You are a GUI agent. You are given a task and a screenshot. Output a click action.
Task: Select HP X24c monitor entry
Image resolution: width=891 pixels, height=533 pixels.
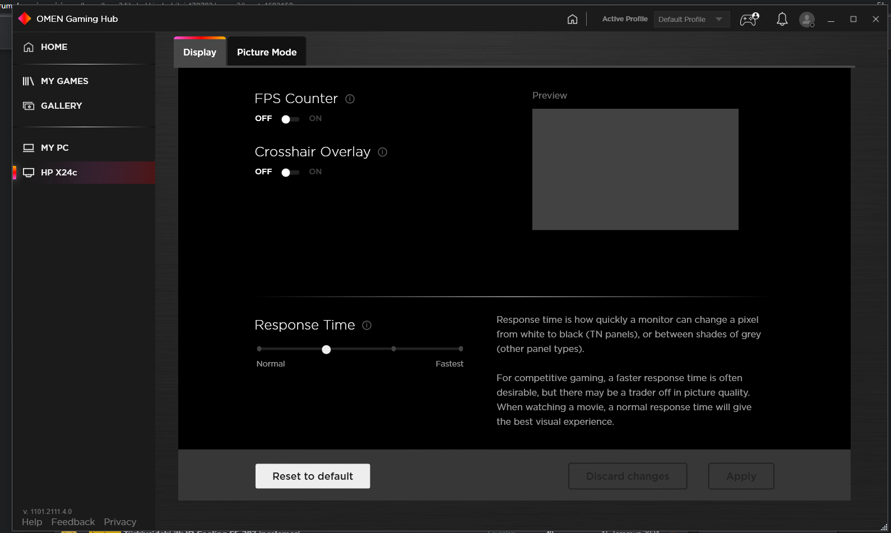[84, 173]
